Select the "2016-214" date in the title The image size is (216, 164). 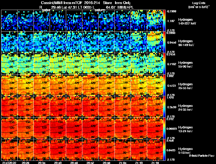(x=92, y=3)
